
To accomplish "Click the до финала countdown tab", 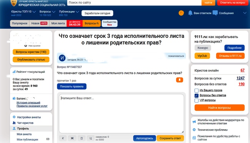I will 75,23.
